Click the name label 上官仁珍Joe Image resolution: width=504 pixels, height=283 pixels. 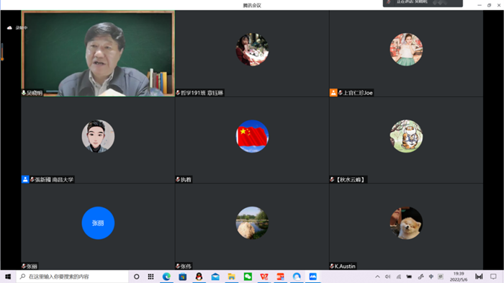point(358,93)
